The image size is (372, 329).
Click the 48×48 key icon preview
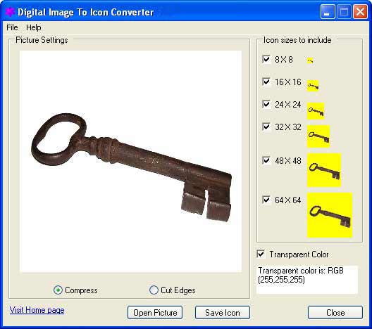point(324,170)
